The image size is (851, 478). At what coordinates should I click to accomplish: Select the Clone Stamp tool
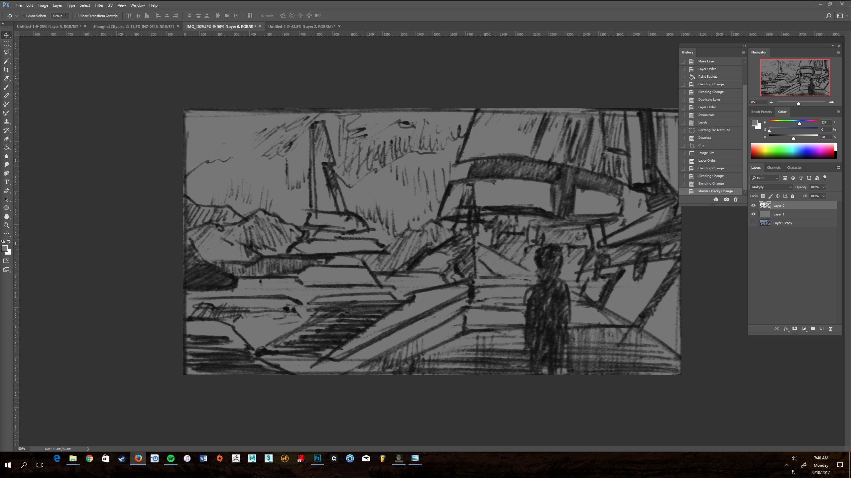[x=6, y=121]
